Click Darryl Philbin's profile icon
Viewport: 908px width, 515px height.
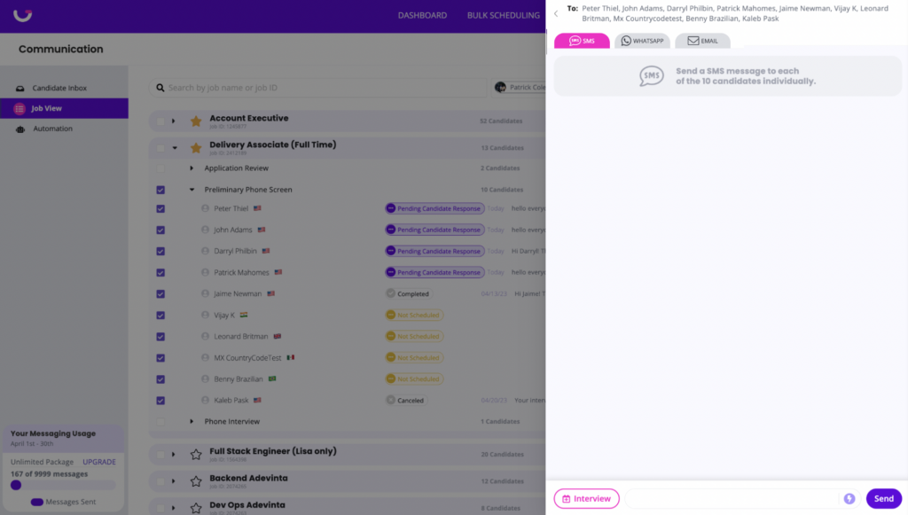[x=205, y=251]
